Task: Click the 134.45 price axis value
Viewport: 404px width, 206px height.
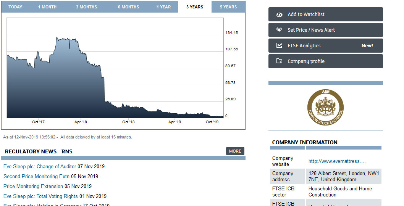Action: (232, 33)
